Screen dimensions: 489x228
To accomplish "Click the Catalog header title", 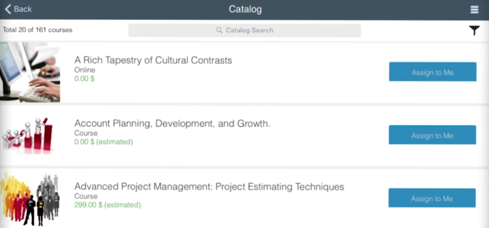I will click(x=245, y=9).
